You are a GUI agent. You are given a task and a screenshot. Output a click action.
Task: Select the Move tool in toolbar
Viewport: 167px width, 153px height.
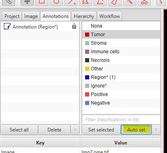pyautogui.click(x=27, y=2)
